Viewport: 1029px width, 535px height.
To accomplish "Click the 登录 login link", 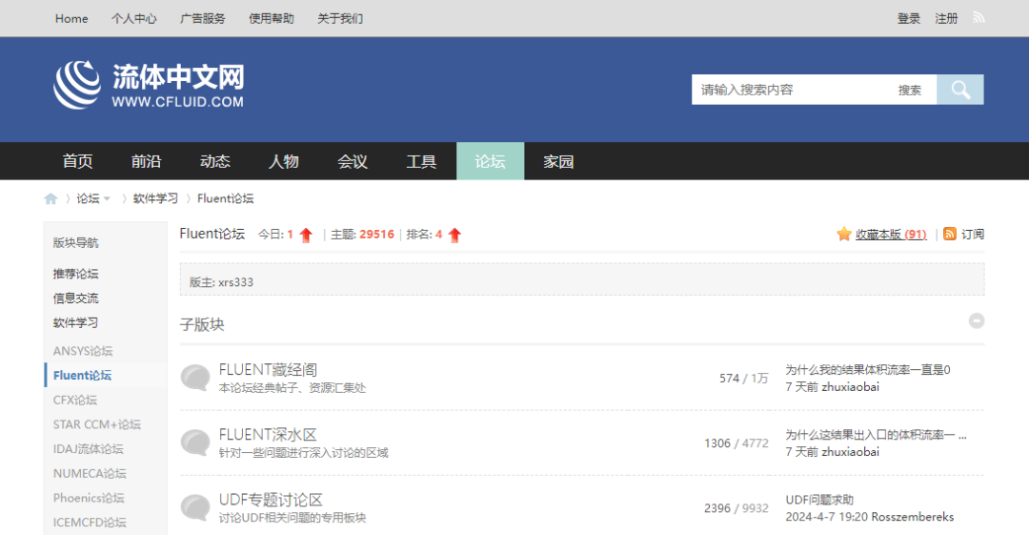I will [x=909, y=18].
